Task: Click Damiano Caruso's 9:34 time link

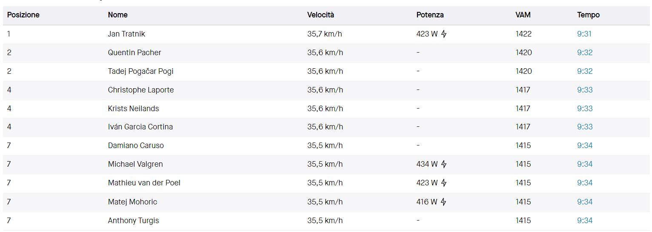Action: [x=585, y=145]
